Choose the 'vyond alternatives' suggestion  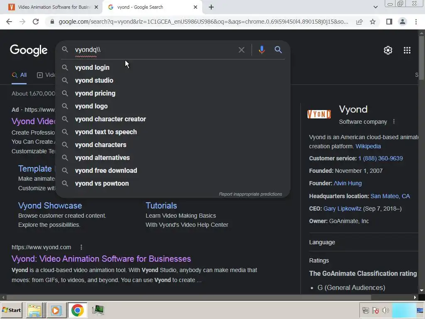(x=173, y=157)
